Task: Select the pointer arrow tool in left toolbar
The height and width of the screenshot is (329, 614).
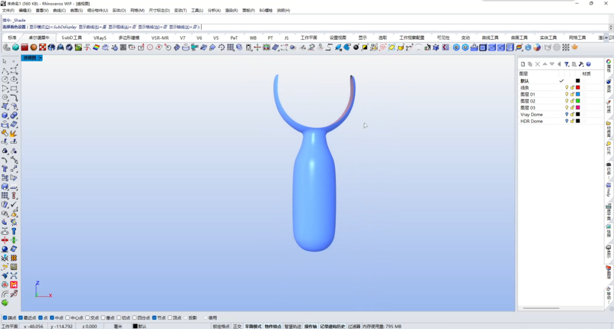Action: pyautogui.click(x=5, y=61)
